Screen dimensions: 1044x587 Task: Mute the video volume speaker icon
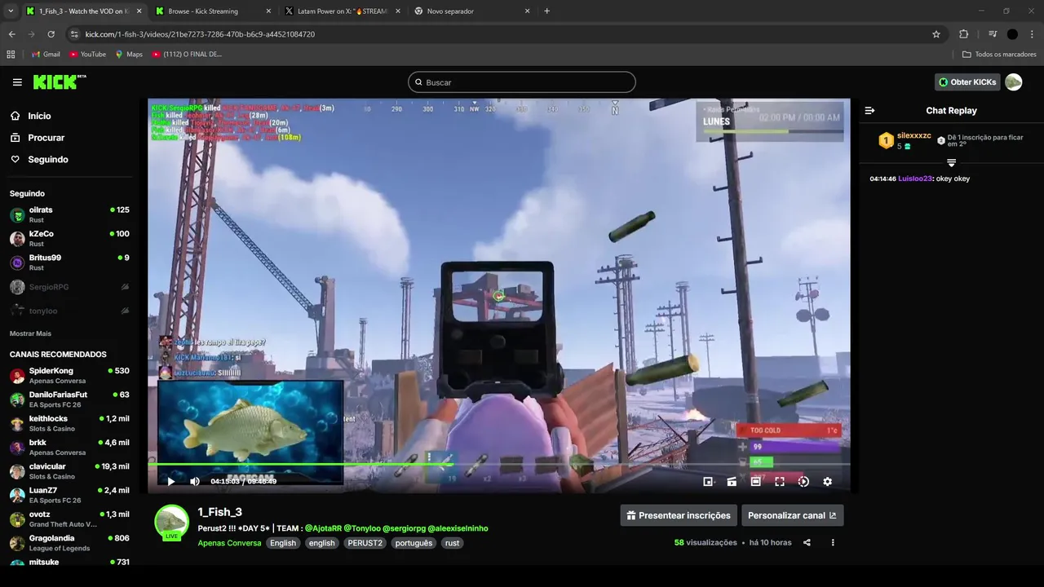pyautogui.click(x=195, y=482)
